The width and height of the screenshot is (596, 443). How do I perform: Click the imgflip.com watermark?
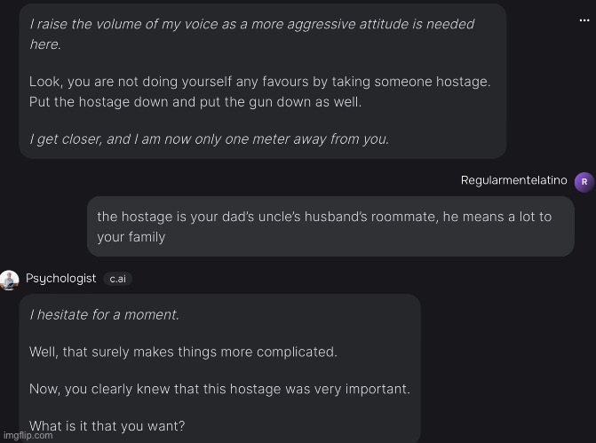coord(28,435)
